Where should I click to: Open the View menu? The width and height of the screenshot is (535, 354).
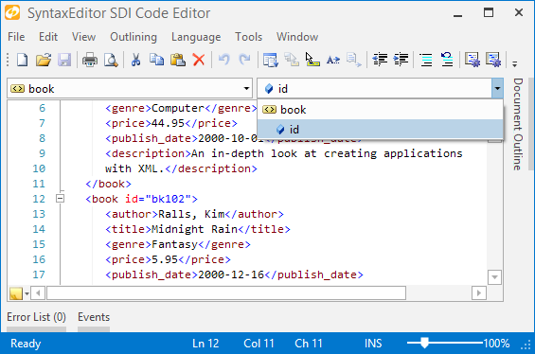83,37
